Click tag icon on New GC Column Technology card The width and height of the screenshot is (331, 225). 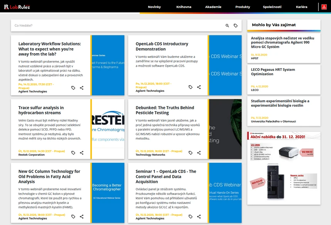tap(73, 217)
